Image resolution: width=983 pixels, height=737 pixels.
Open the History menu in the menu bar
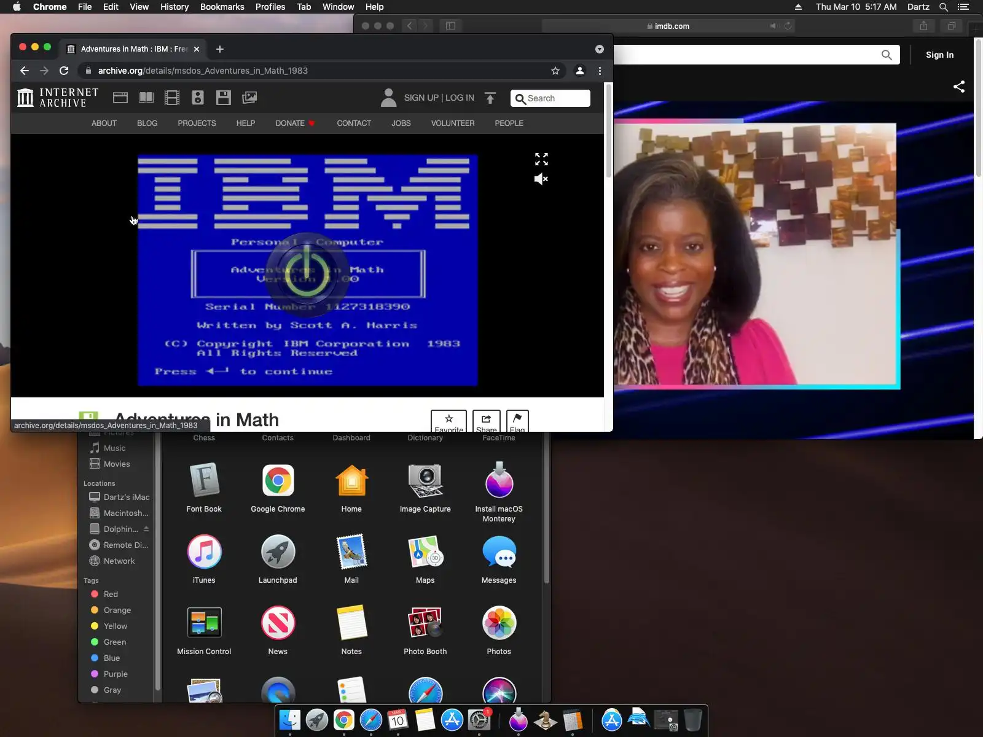pyautogui.click(x=174, y=7)
